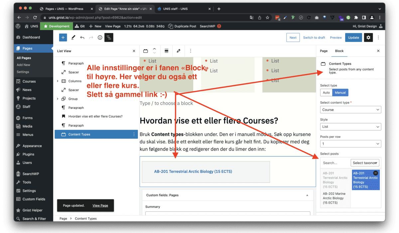Click the Search posts input field
This screenshot has height=233, width=399.
click(334, 163)
